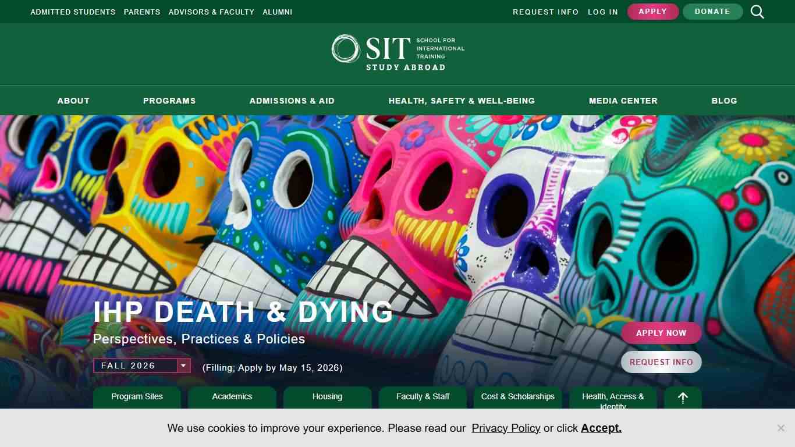Screen dimensions: 795x447
Task: Open Health, Safety & Well-Being menu
Action: (462, 101)
